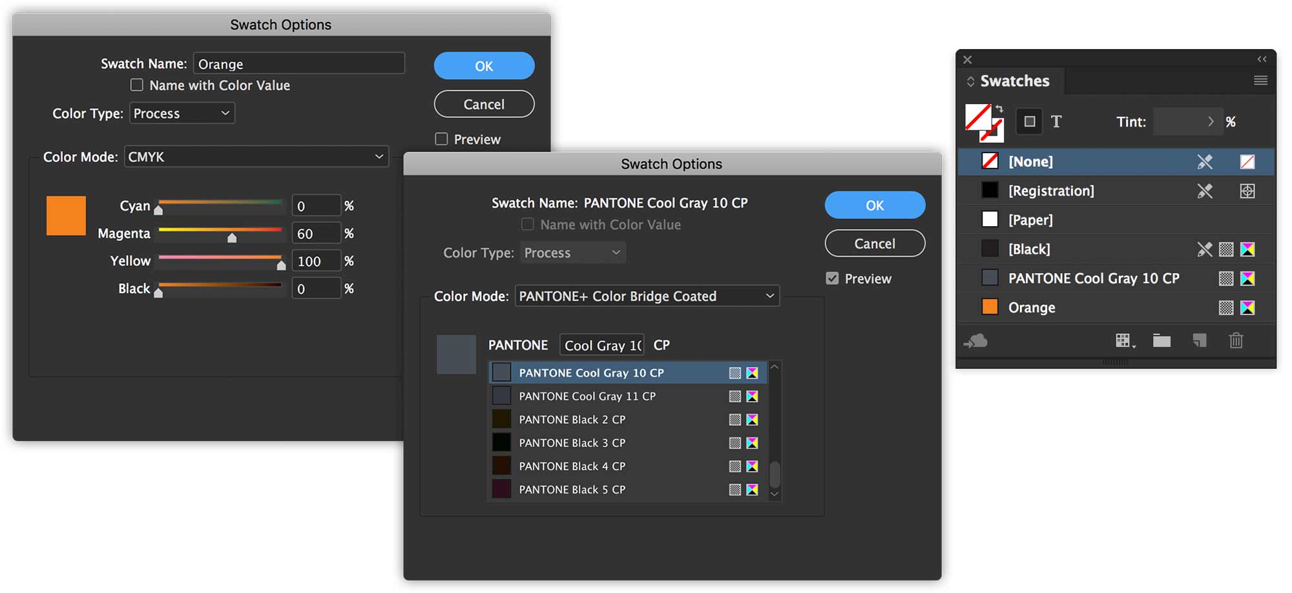Click Cancel in the PANTONE swatch dialog
The image size is (1292, 593).
[x=875, y=243]
